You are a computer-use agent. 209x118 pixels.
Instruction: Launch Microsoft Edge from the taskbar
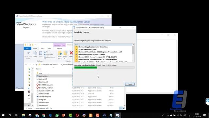(x=50, y=115)
